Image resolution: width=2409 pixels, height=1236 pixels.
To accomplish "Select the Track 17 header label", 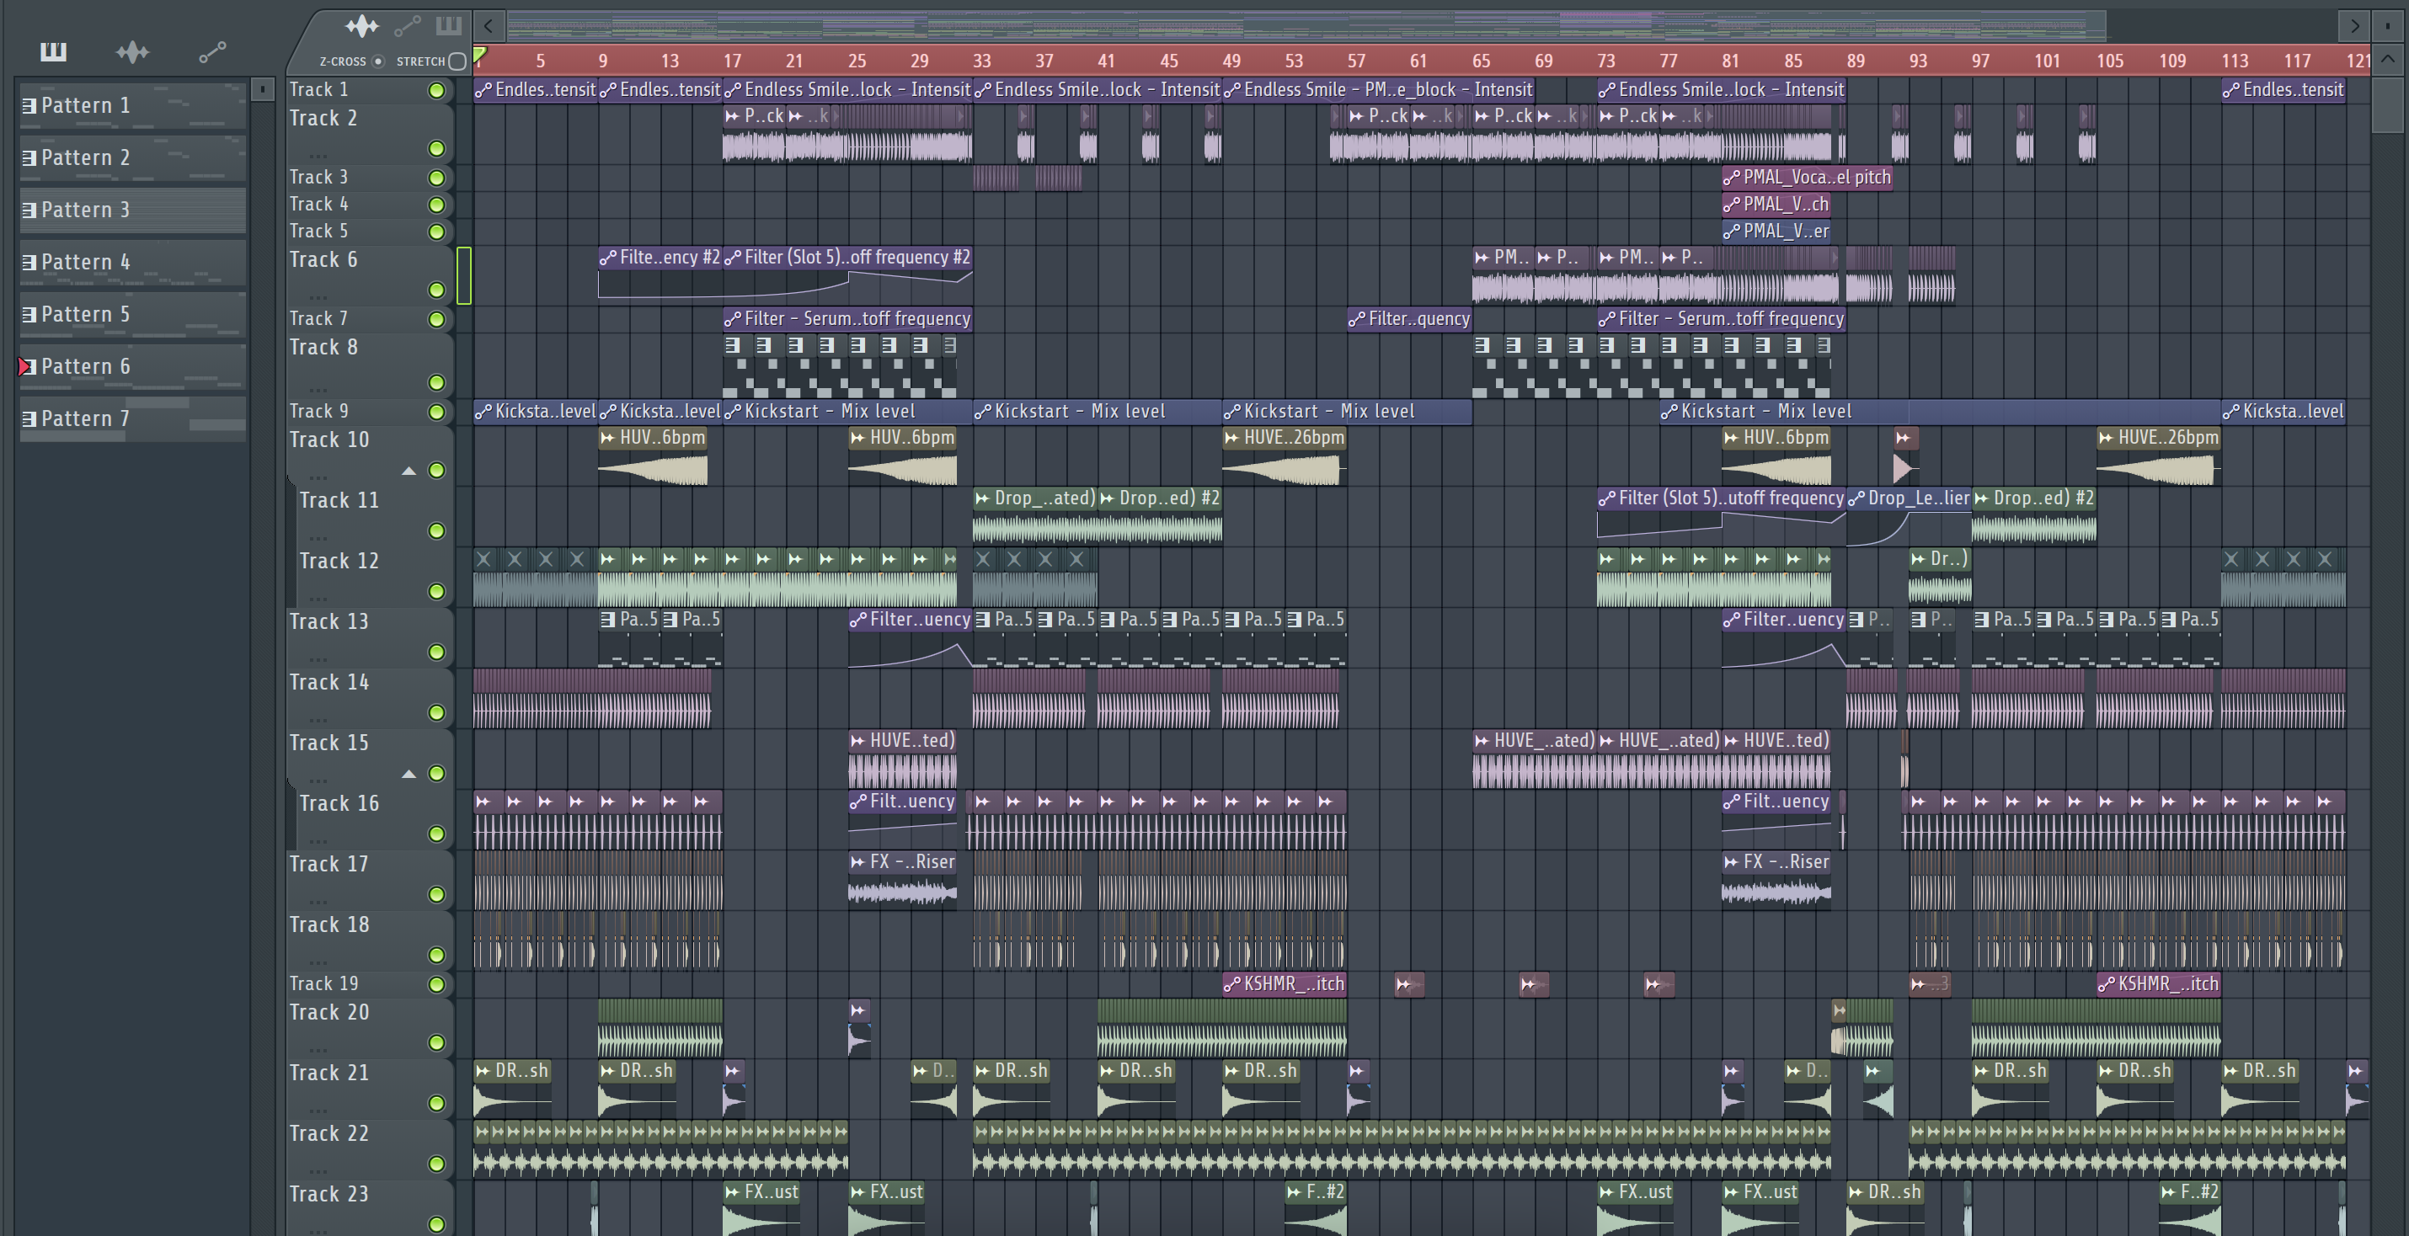I will (328, 864).
